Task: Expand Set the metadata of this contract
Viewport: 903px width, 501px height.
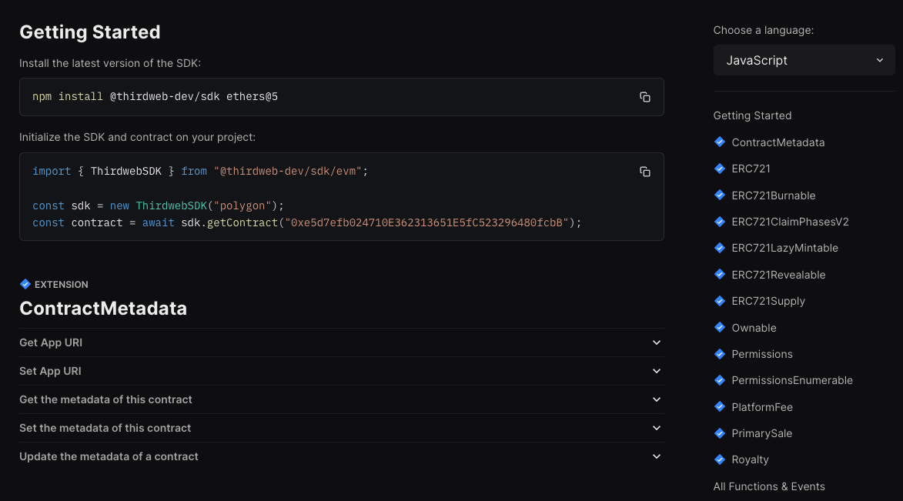Action: tap(342, 428)
